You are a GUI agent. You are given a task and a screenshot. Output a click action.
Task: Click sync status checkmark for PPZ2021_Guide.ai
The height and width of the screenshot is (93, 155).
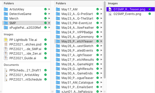pyautogui.click(x=45, y=58)
